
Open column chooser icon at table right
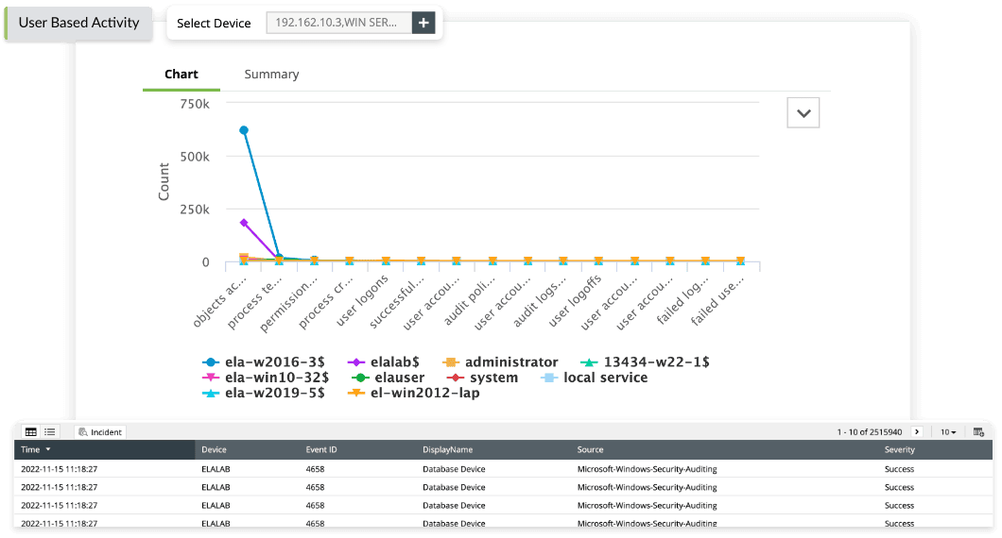978,431
